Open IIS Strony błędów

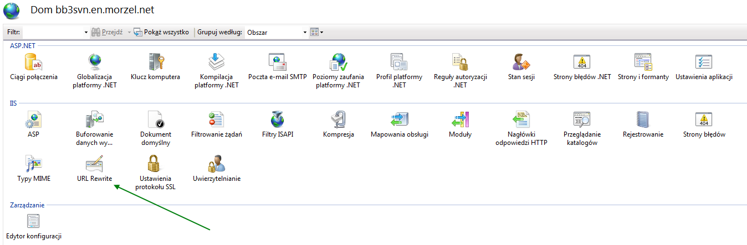click(x=704, y=125)
